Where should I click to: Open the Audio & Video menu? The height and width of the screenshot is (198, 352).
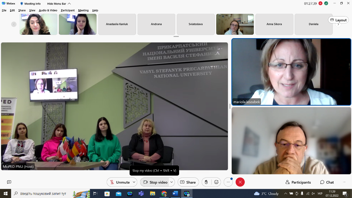[48, 10]
